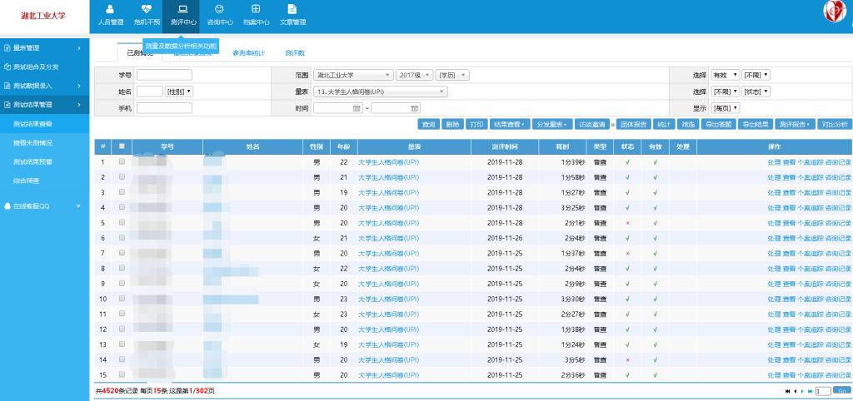Click the user avatar at top right
Image resolution: width=853 pixels, height=401 pixels.
[x=834, y=11]
